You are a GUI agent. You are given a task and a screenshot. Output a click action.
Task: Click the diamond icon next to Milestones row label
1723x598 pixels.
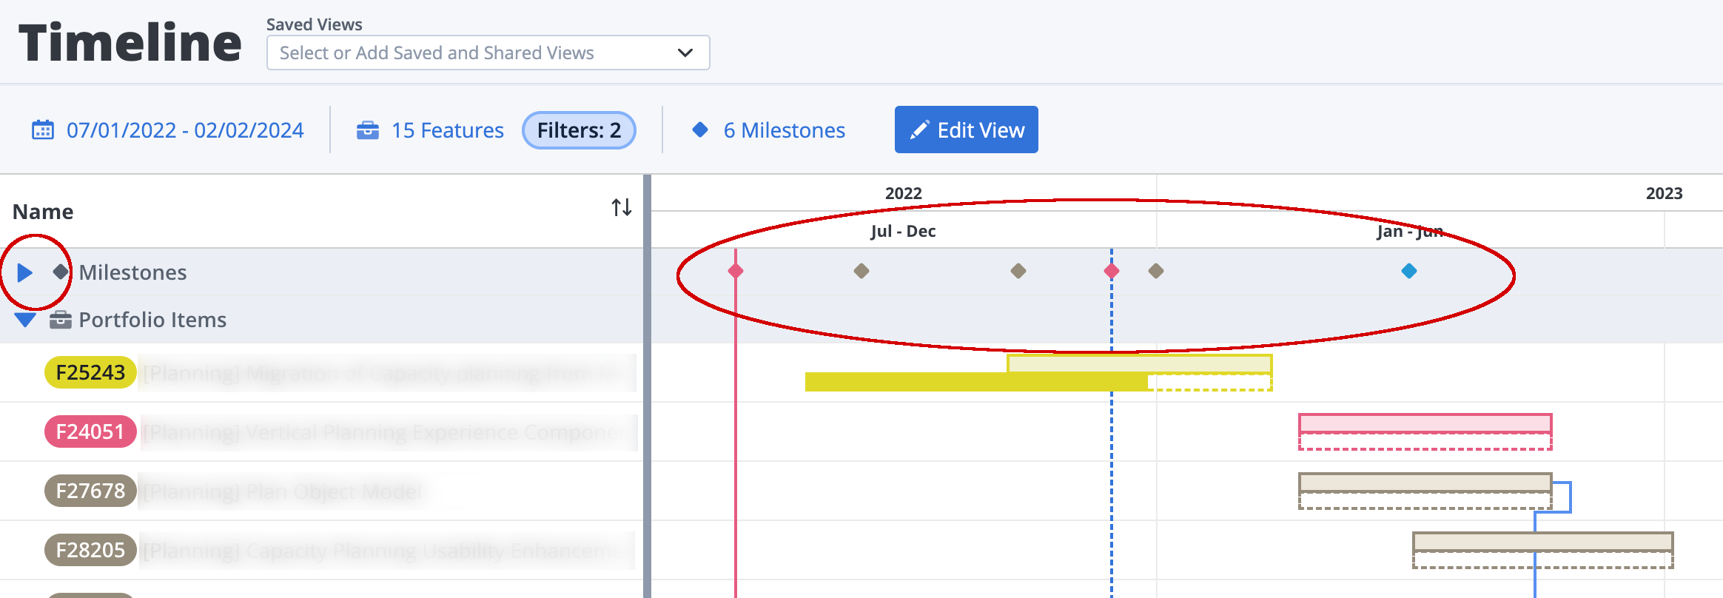pyautogui.click(x=60, y=271)
